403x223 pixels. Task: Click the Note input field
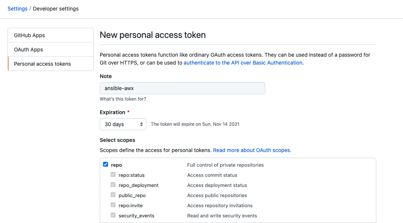[182, 88]
